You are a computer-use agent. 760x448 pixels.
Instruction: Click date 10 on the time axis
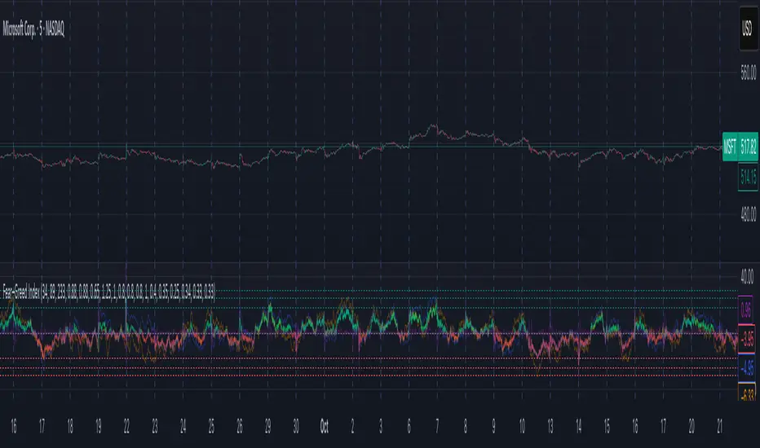click(522, 424)
